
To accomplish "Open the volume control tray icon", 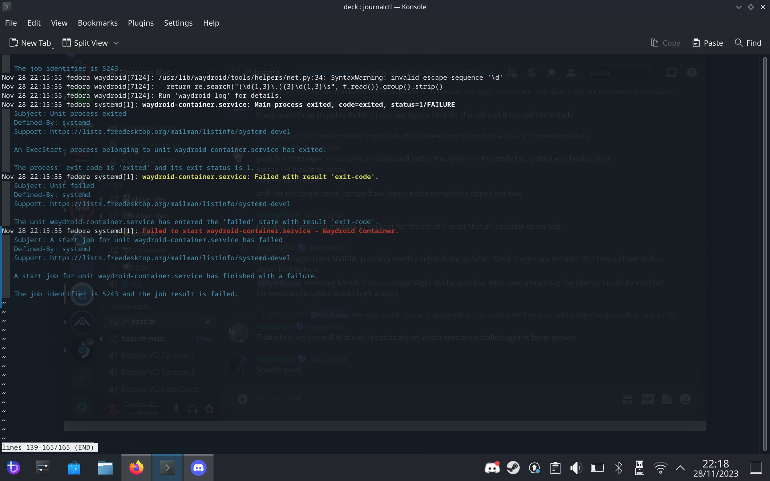I will 576,468.
